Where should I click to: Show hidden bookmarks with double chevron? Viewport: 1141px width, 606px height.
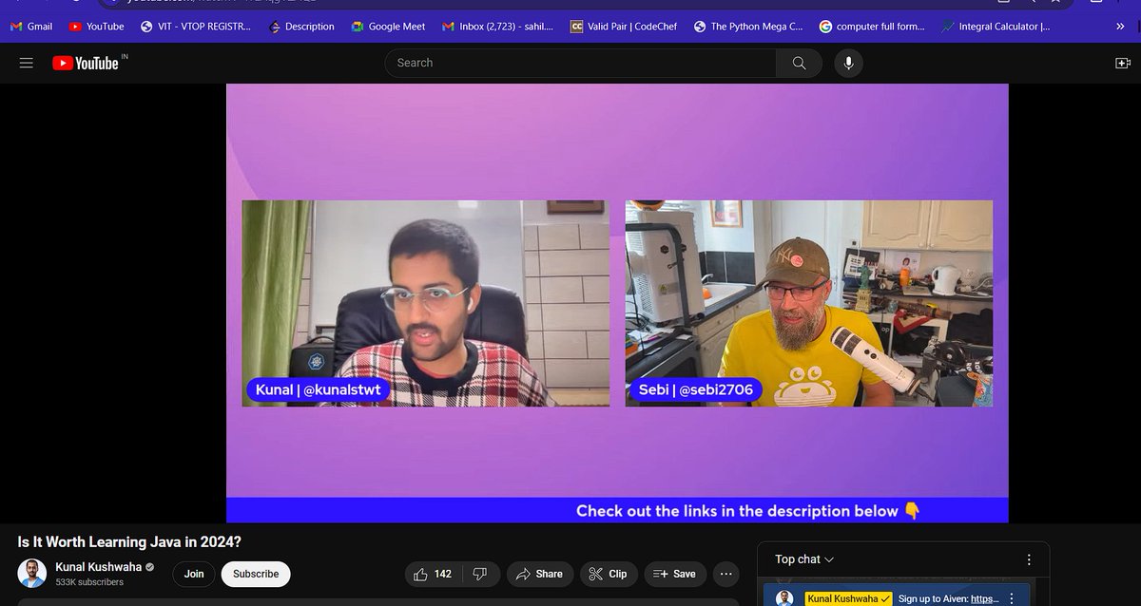[1120, 27]
